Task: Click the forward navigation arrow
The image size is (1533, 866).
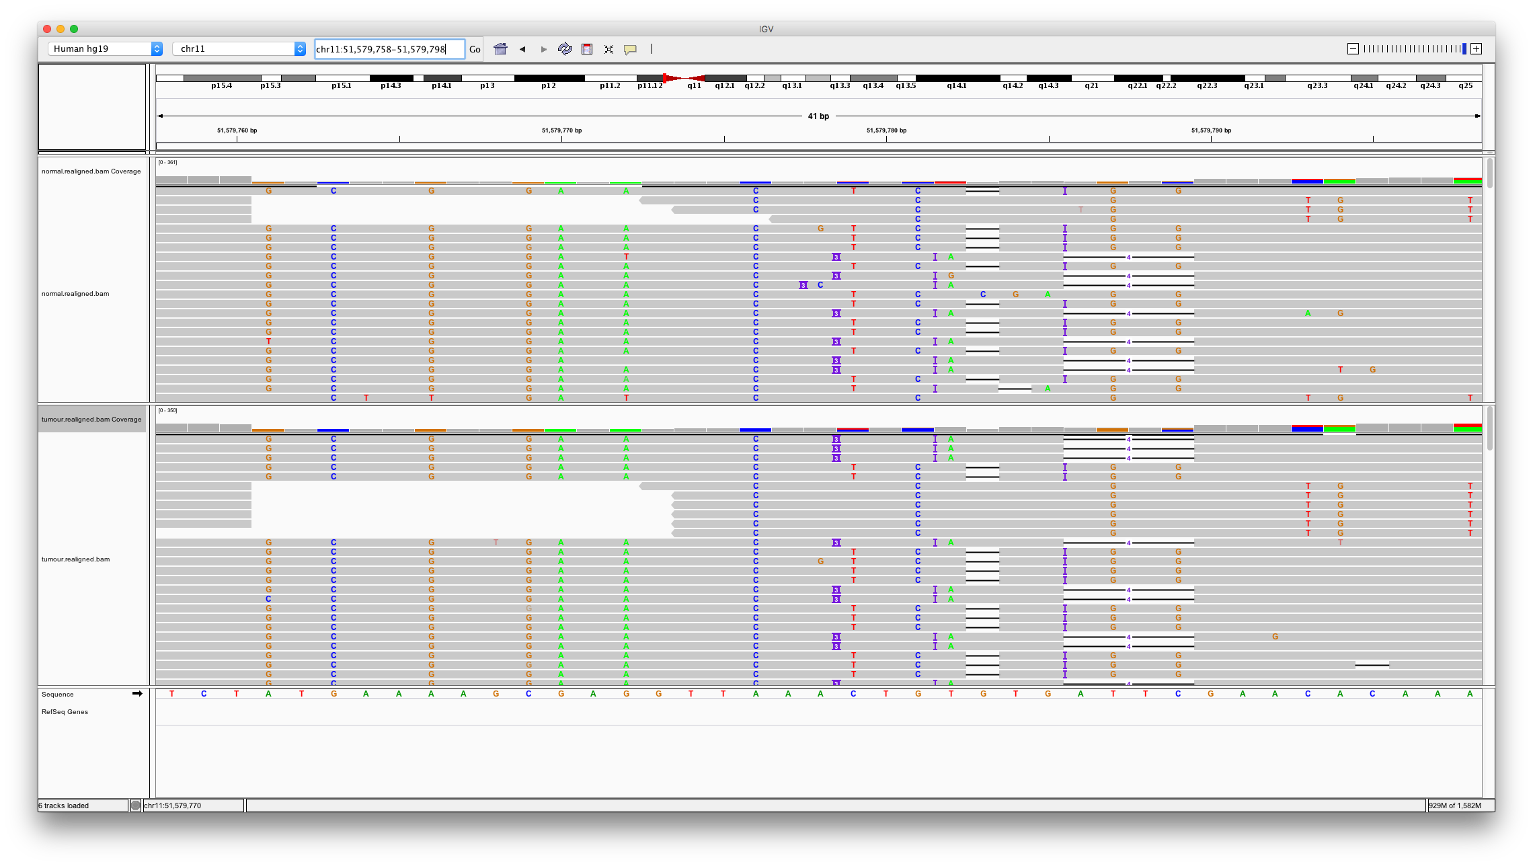Action: pyautogui.click(x=543, y=48)
